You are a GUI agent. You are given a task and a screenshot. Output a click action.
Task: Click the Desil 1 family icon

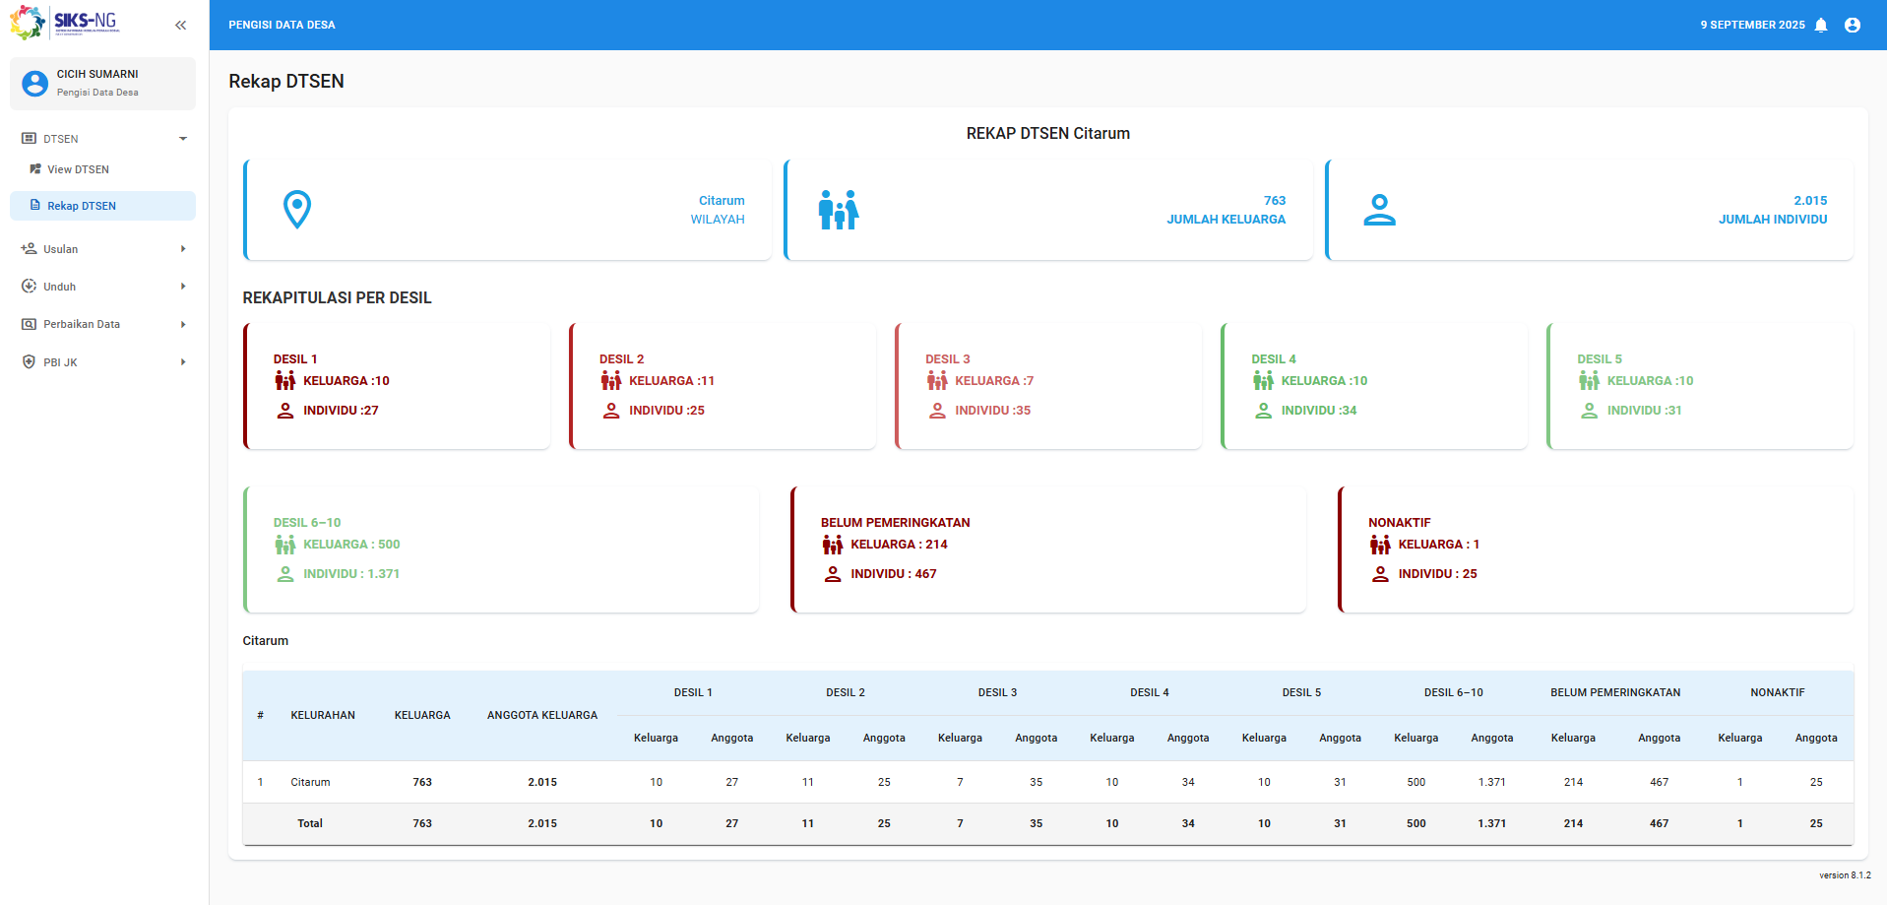pos(285,381)
